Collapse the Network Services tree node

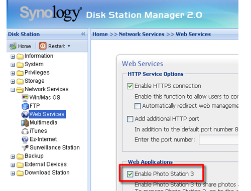point(13,90)
